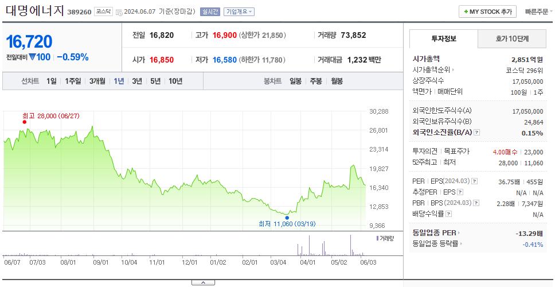The height and width of the screenshot is (287, 555).
Task: Click the 시가총액 value 2,851억원
Action: 527,60
